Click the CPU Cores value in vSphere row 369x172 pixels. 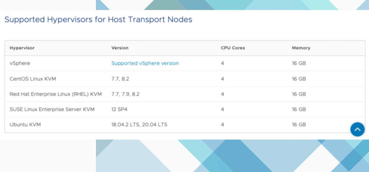(x=223, y=63)
